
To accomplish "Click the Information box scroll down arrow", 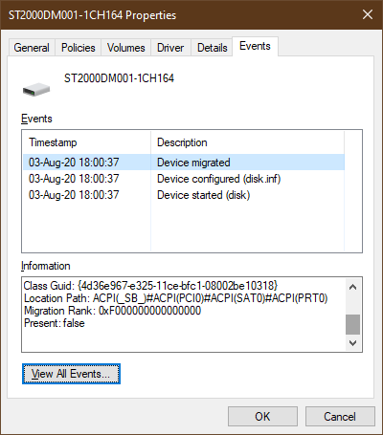I will pos(352,343).
